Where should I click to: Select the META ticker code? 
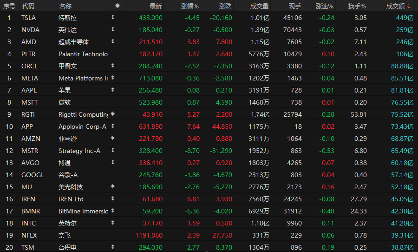coord(30,78)
